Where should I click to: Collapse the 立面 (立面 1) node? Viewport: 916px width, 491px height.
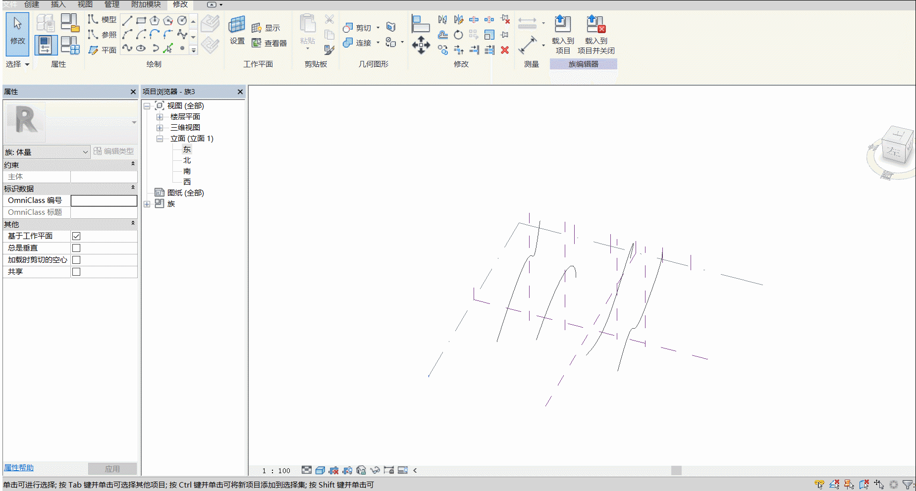(x=160, y=139)
